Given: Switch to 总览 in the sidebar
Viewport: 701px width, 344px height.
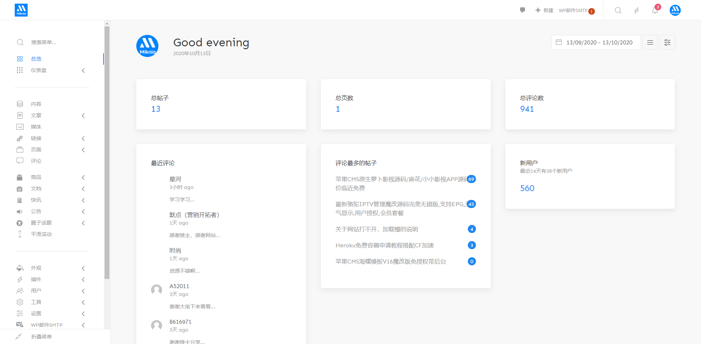Looking at the screenshot, I should [x=36, y=58].
